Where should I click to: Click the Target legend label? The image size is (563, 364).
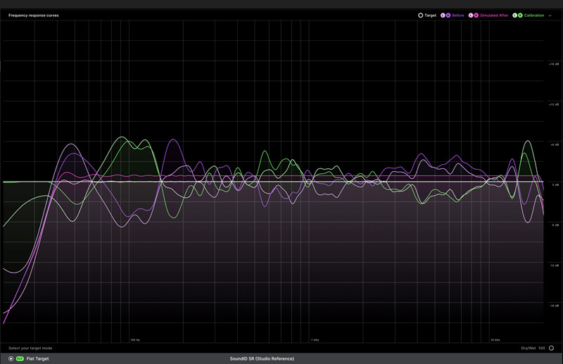pyautogui.click(x=430, y=15)
